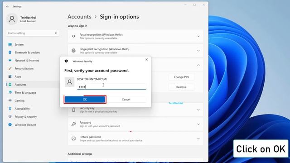Cancel the password verification dialog
This screenshot has height=163, width=290.
tap(126, 100)
